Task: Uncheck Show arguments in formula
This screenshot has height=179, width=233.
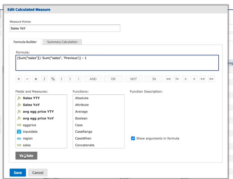Action: (x=133, y=138)
